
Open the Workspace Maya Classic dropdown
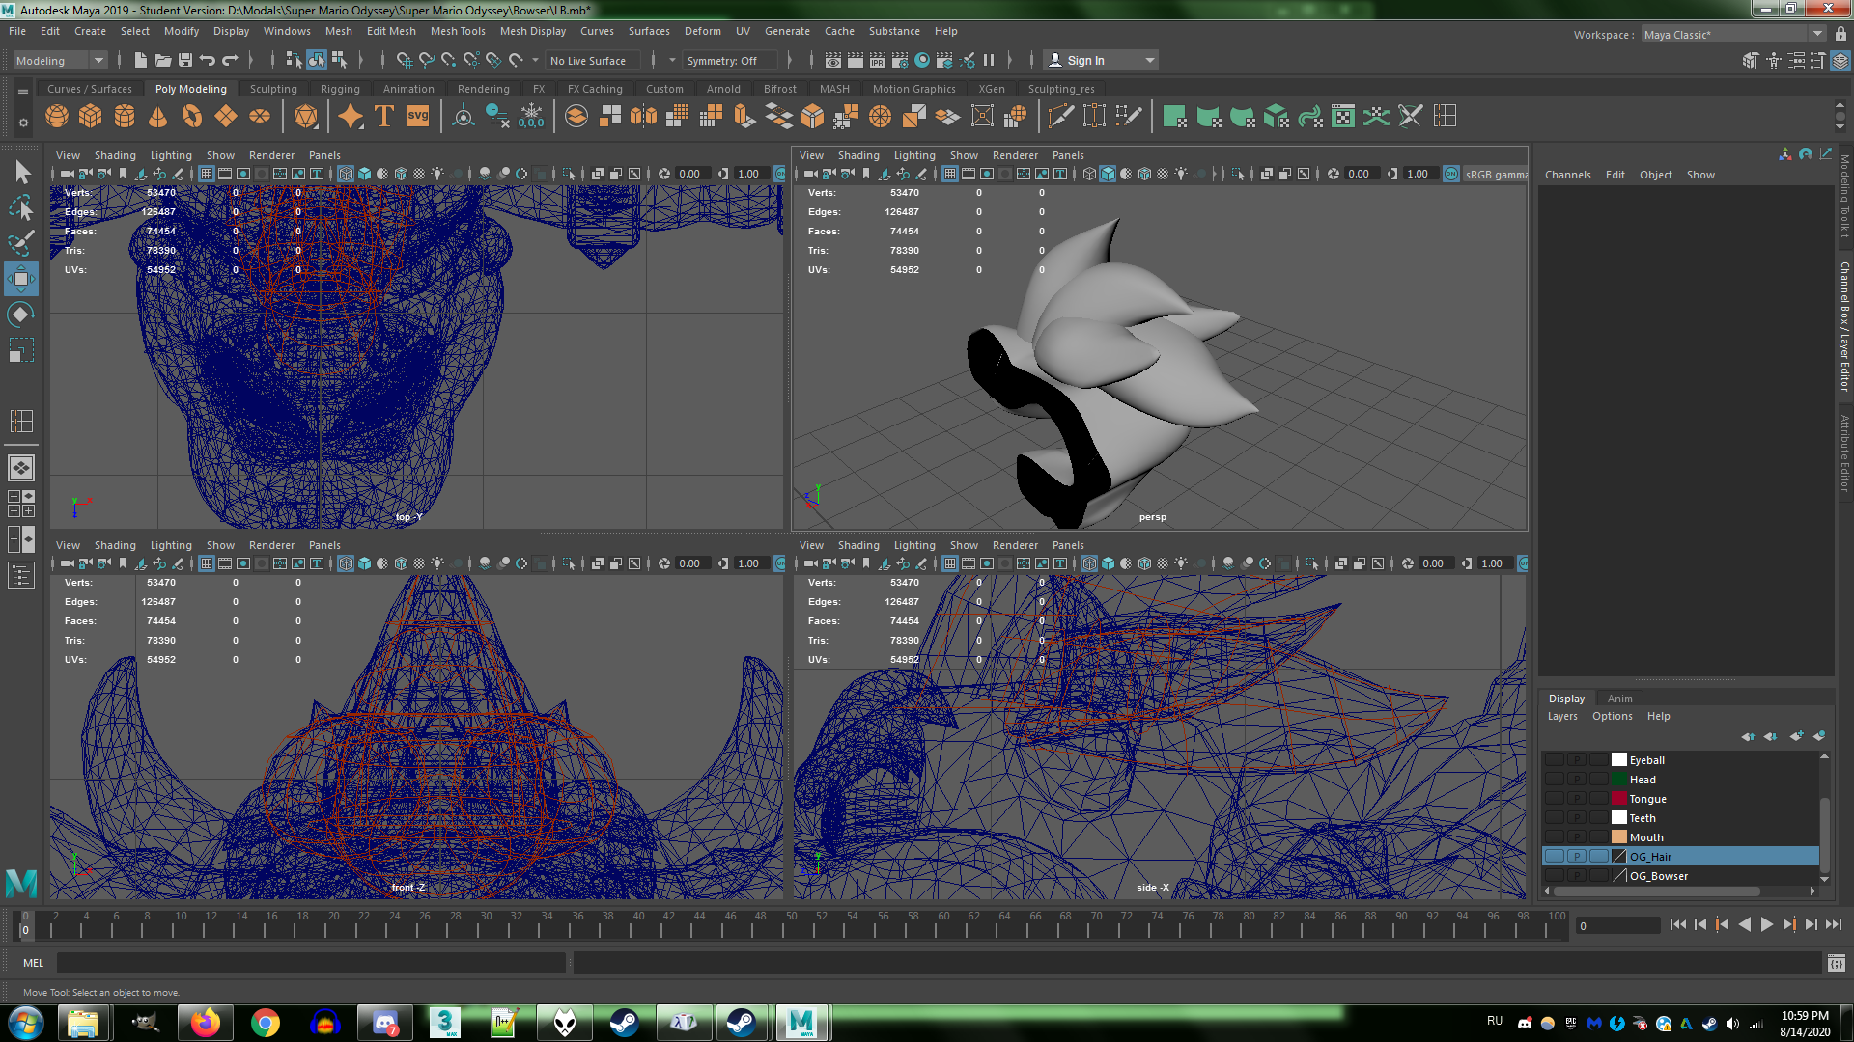point(1733,34)
